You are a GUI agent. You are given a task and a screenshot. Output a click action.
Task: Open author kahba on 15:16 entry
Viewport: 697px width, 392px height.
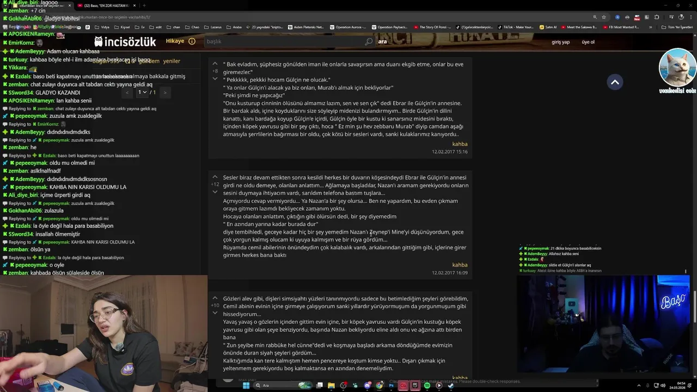point(460,144)
